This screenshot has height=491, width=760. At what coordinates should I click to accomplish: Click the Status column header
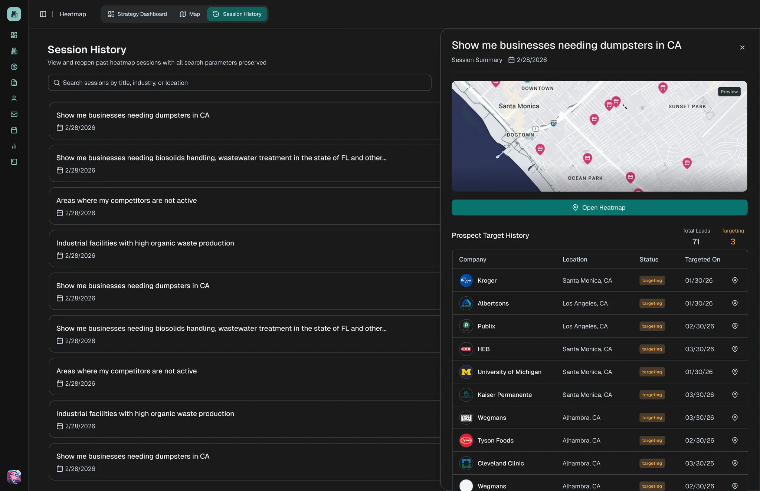tap(649, 260)
